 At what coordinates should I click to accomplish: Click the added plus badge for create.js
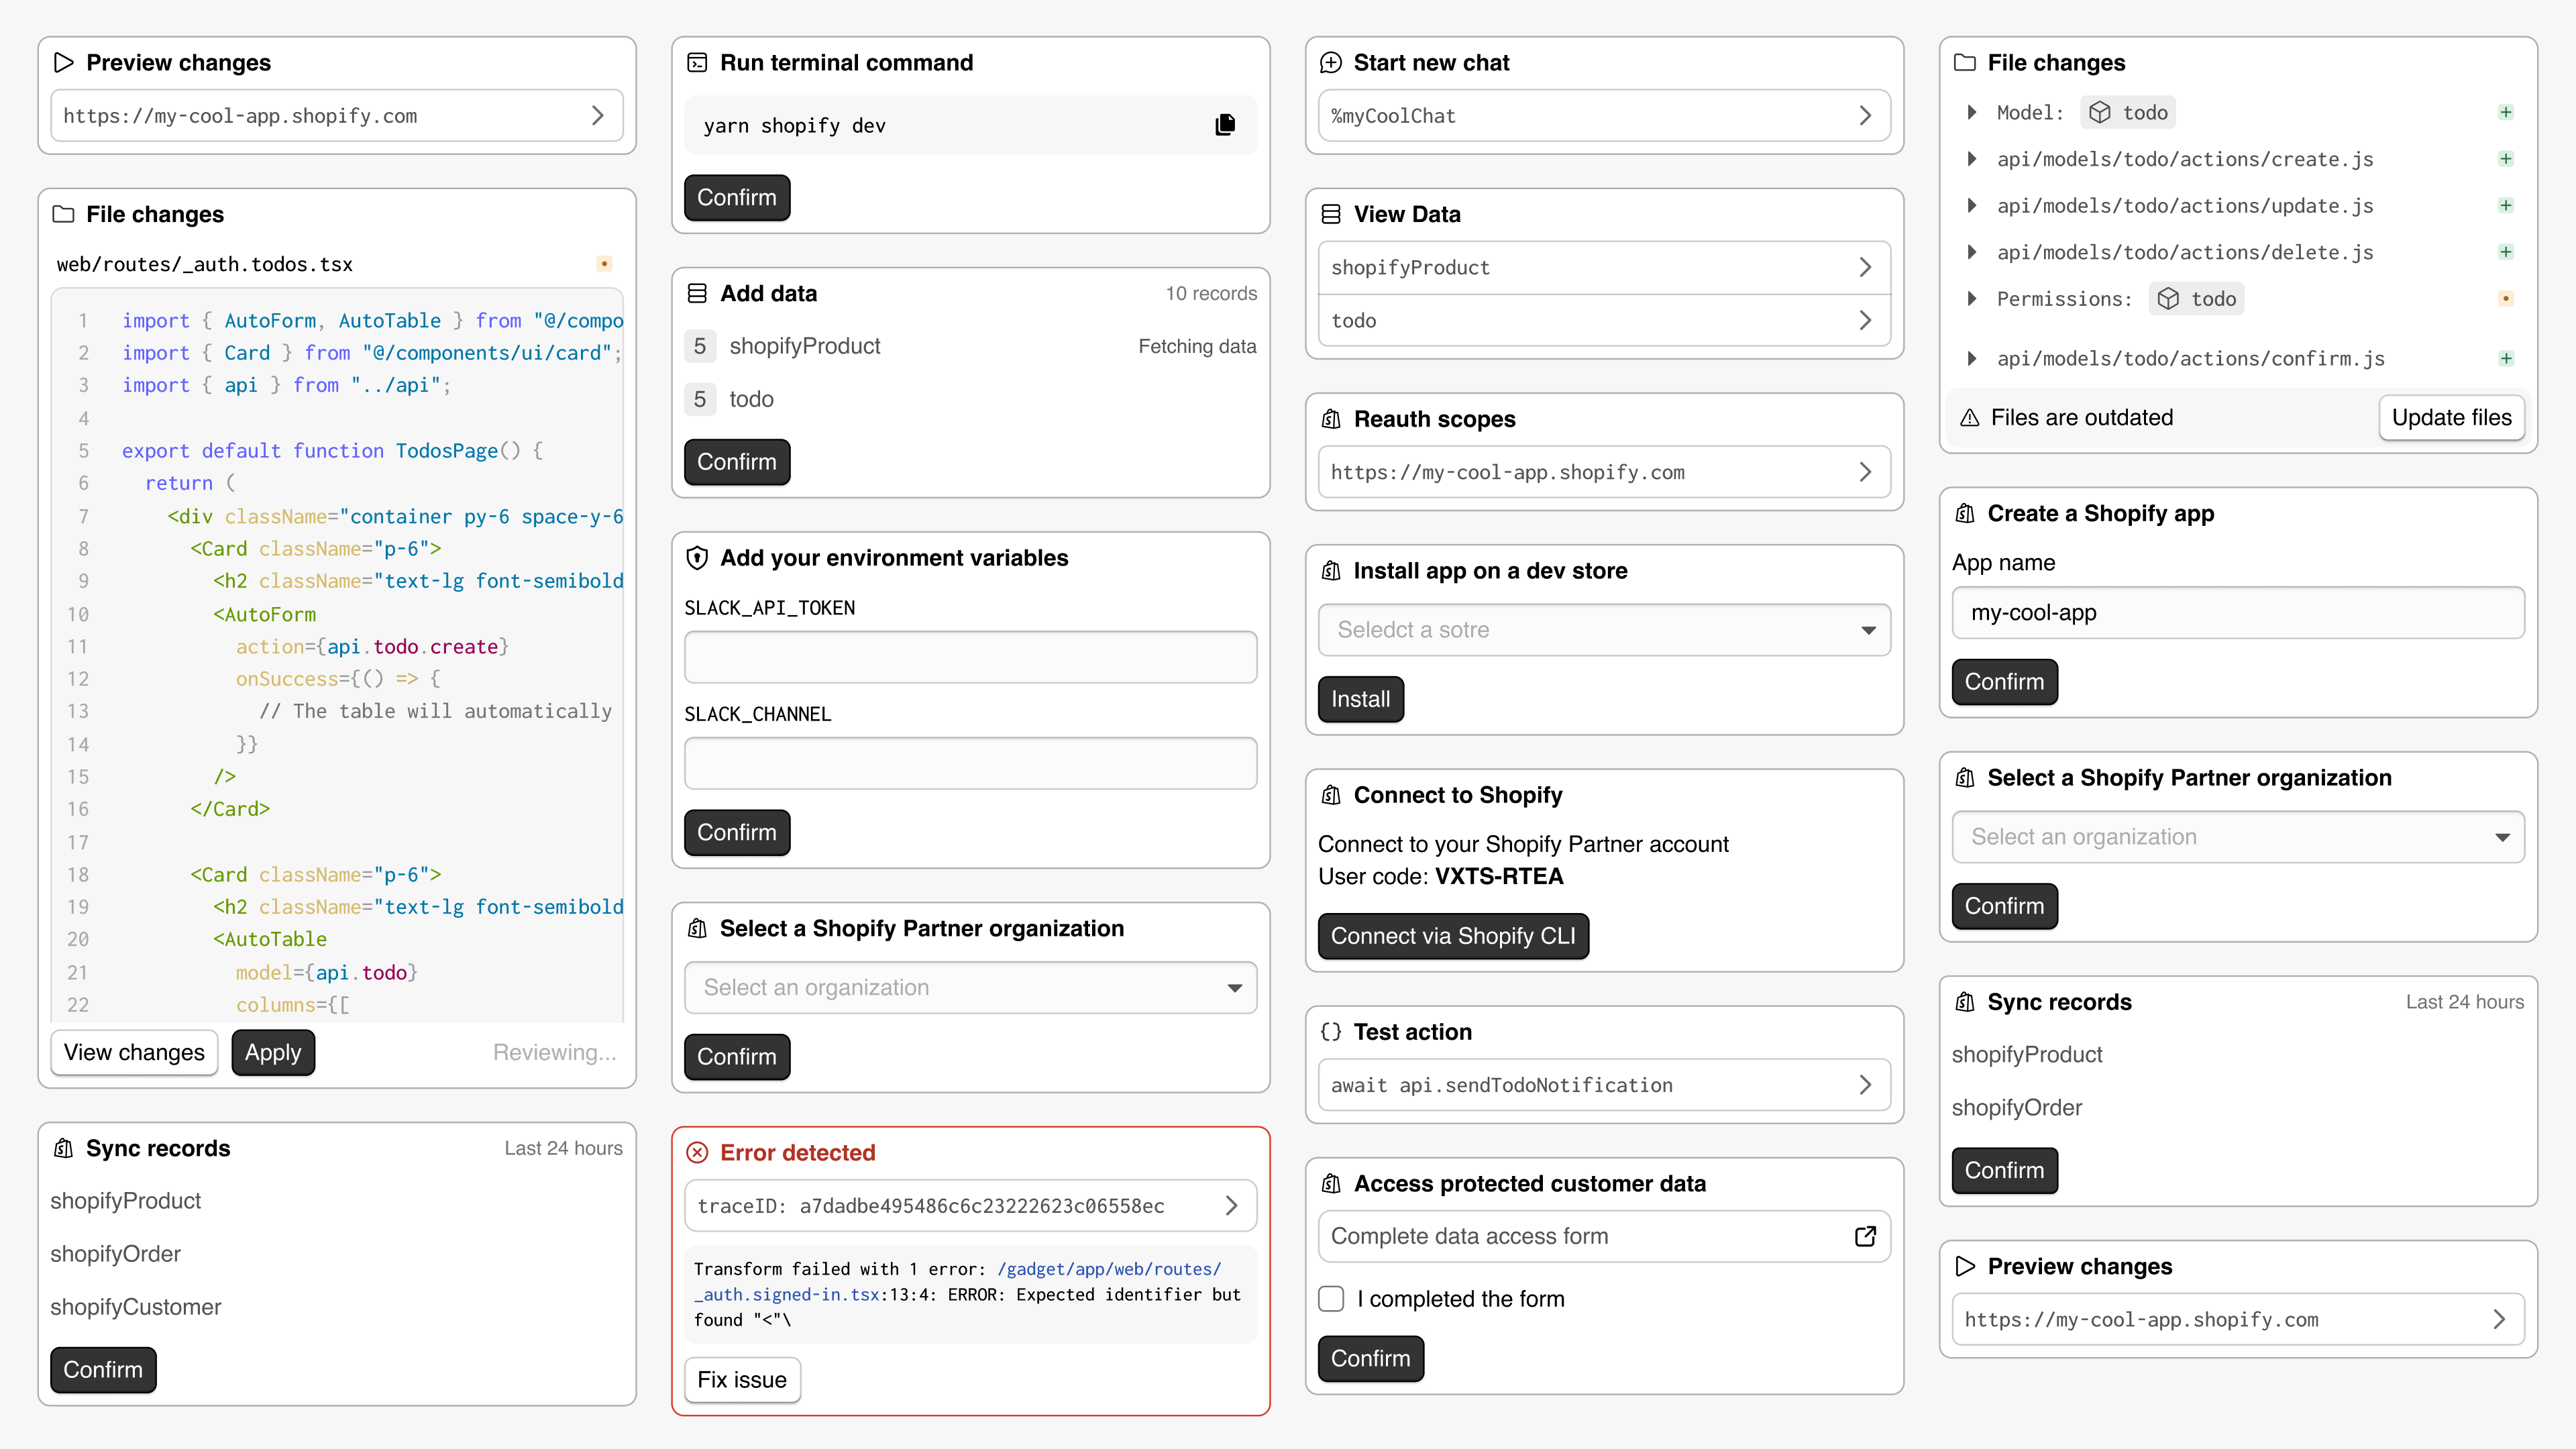(2506, 159)
